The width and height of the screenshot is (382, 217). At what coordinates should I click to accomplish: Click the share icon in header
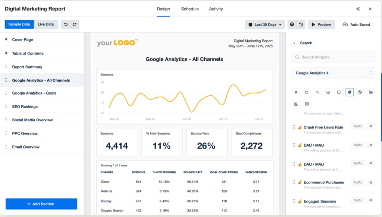(x=358, y=9)
